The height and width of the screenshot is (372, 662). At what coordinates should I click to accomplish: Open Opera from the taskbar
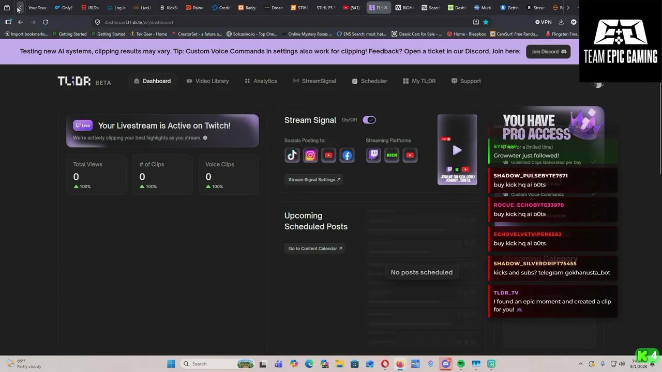(385, 364)
